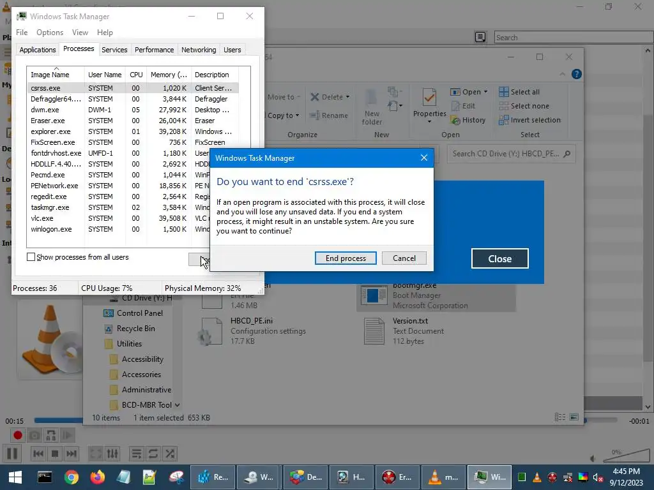Open the Services tab in Task Manager

coord(114,50)
